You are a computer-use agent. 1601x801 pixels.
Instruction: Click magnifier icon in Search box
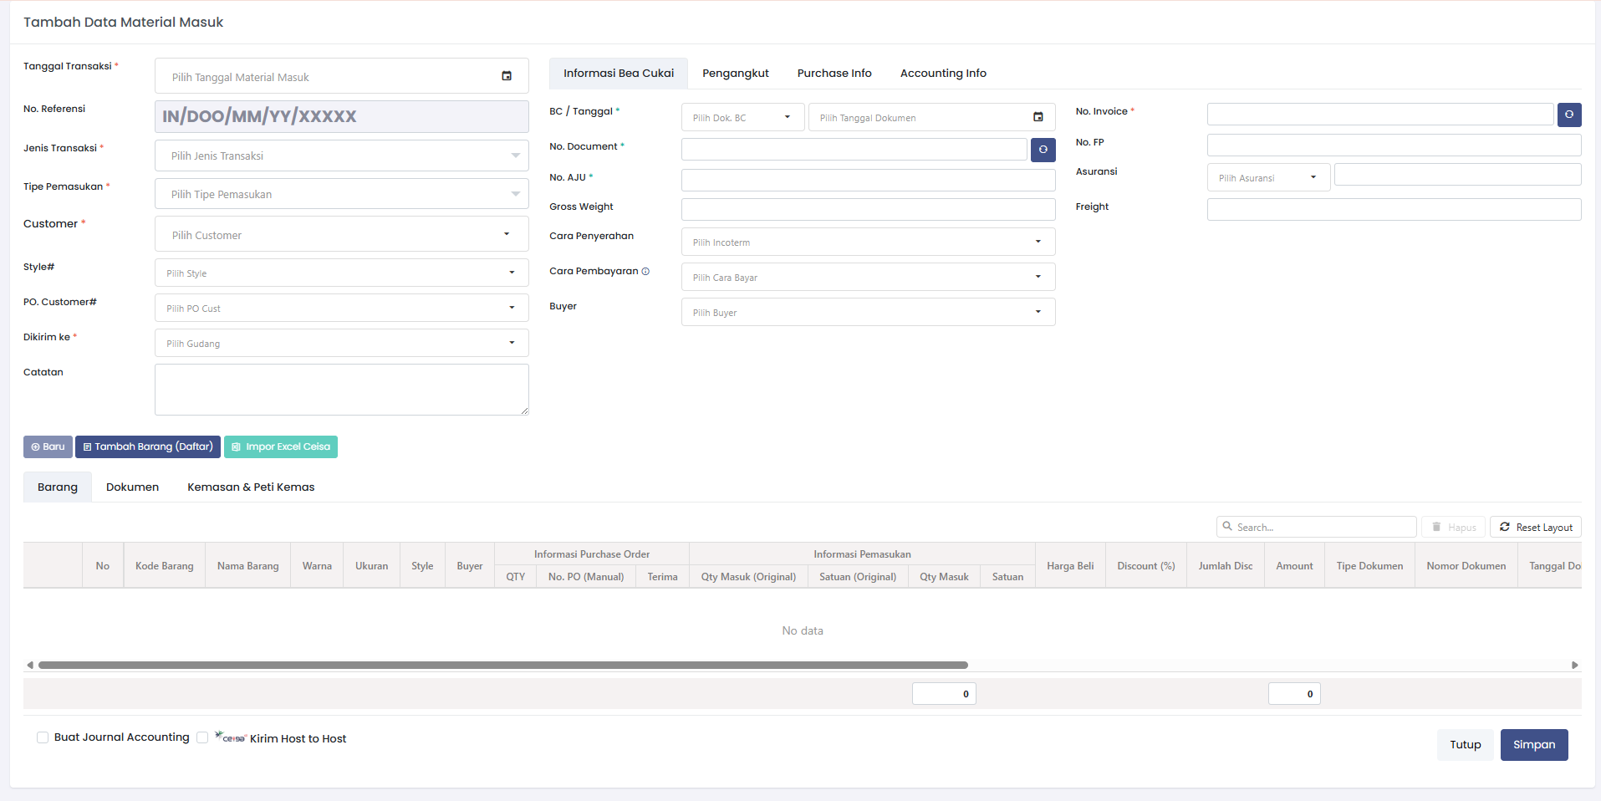[1227, 527]
